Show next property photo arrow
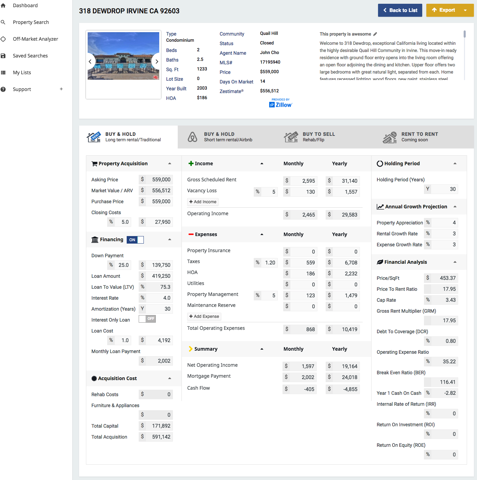Viewport: 477px width, 480px height. [x=156, y=62]
